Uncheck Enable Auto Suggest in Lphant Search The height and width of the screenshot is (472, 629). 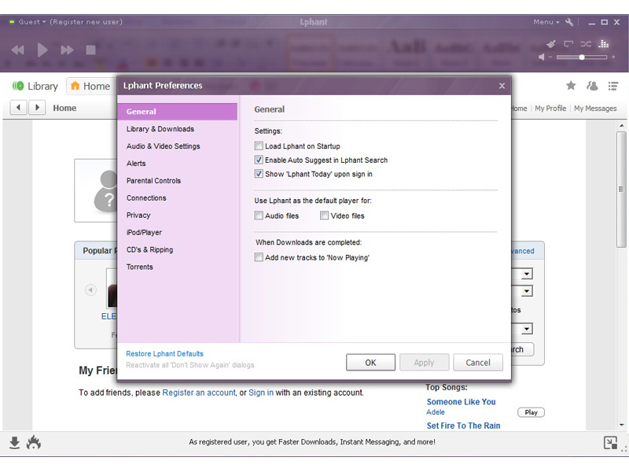click(x=259, y=160)
